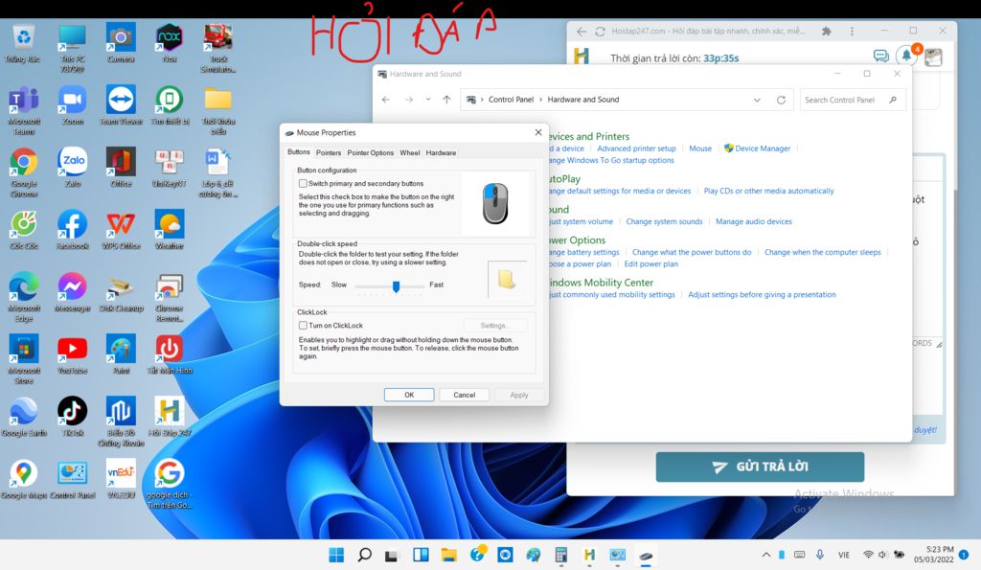Reload the Hoidap247 page
Viewport: 981px width, 570px height.
tap(600, 31)
